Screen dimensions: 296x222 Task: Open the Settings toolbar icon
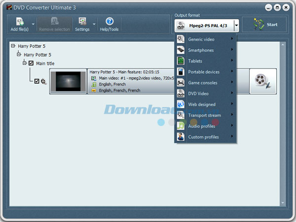[x=81, y=22]
